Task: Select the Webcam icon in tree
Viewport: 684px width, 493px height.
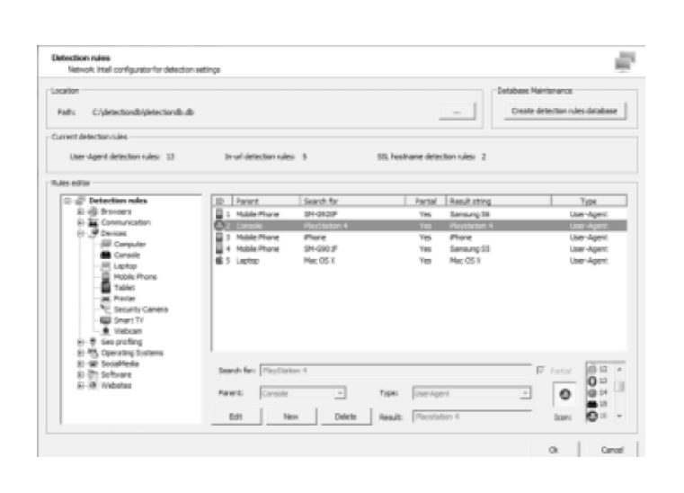Action: (105, 331)
